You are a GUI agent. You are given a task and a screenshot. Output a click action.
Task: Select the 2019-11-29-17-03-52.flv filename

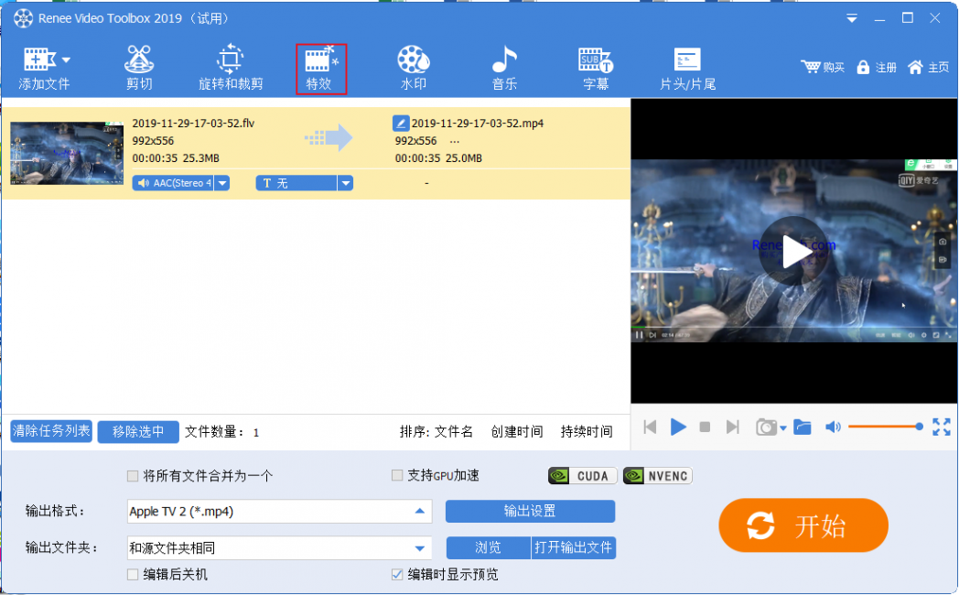point(193,123)
